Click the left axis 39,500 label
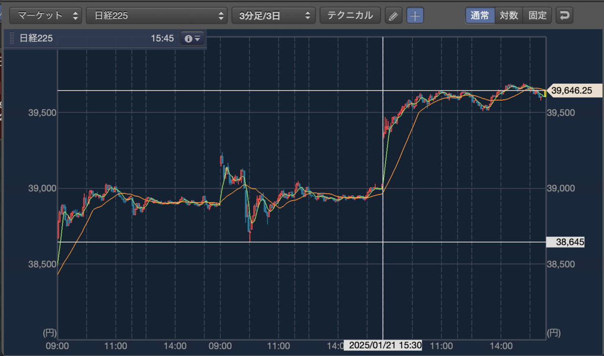604x356 pixels. tap(43, 113)
